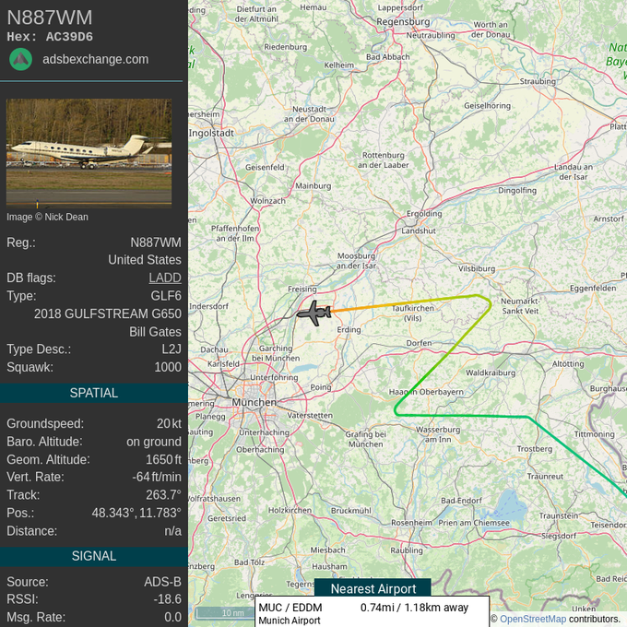
Task: Click the Regensburg label on the map
Action: click(x=403, y=22)
